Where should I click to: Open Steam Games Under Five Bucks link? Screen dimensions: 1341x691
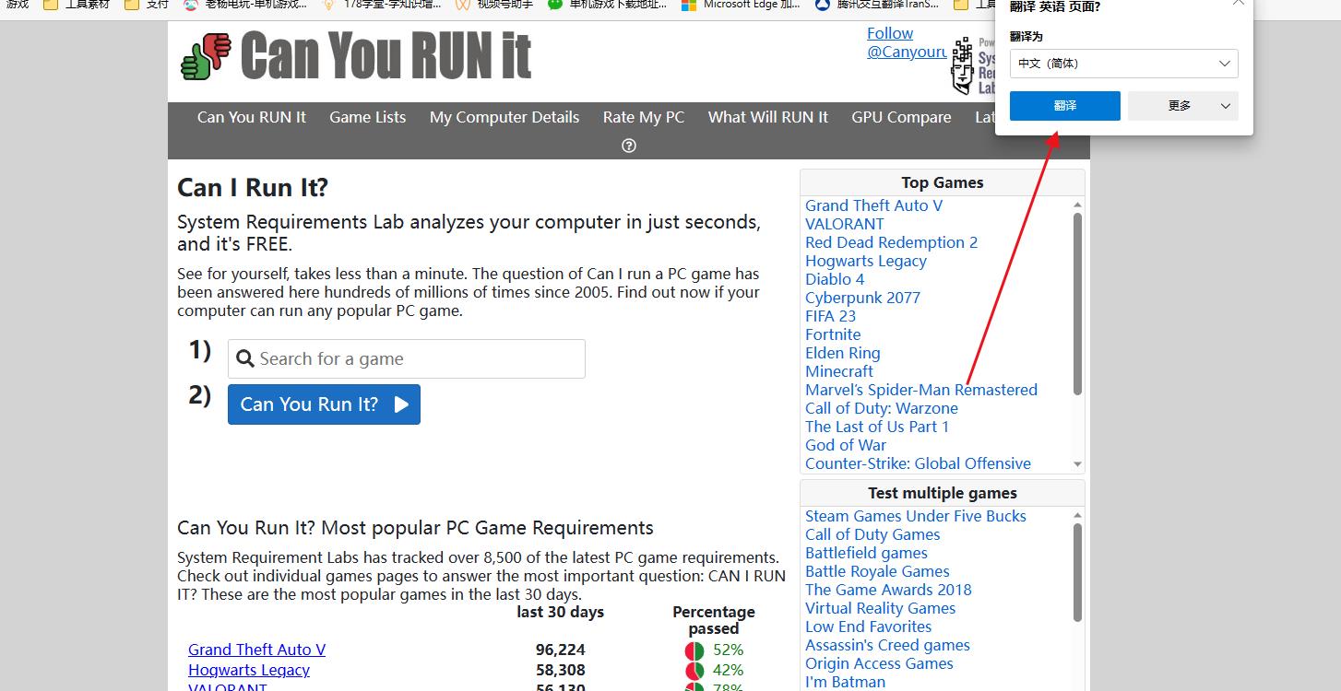click(x=916, y=516)
